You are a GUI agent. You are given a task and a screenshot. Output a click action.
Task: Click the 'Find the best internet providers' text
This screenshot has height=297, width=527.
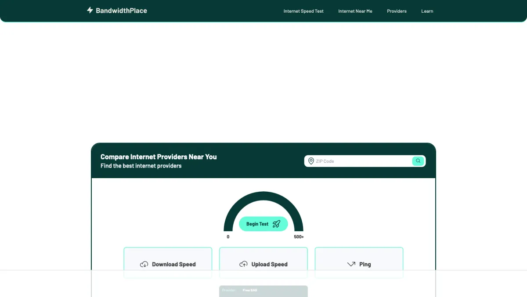141,166
